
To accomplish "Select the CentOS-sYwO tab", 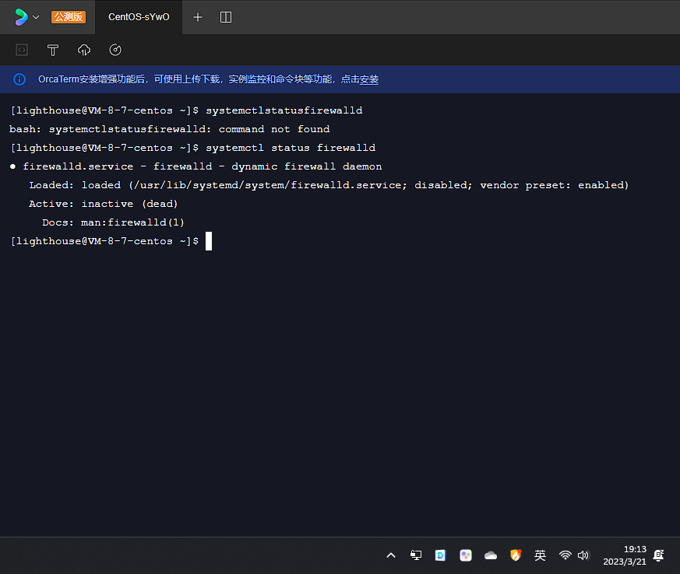I will 139,17.
